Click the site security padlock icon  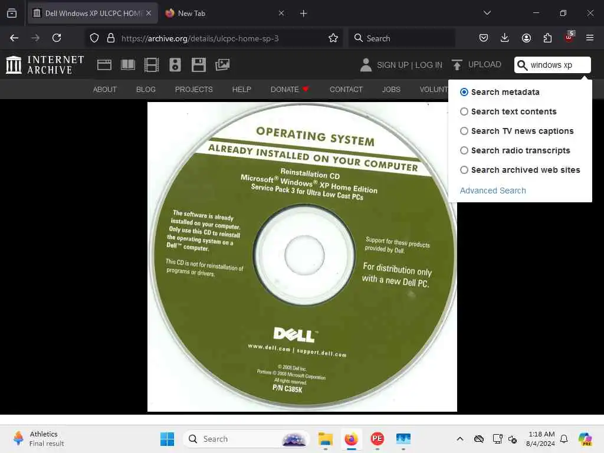pos(111,38)
